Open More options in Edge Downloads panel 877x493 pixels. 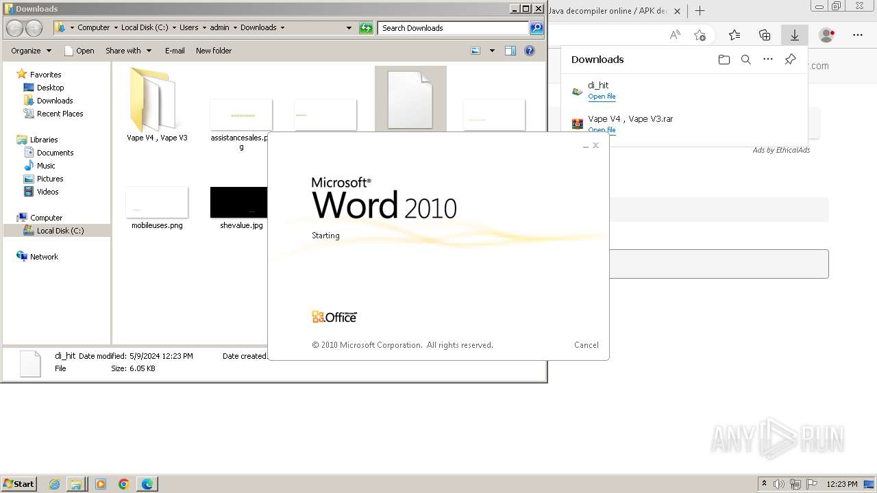tap(768, 60)
